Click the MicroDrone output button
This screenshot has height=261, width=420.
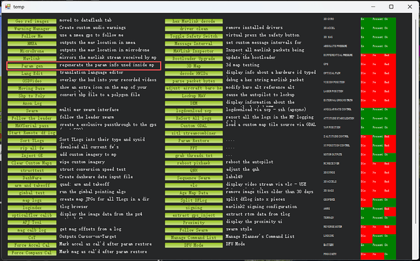click(32, 51)
